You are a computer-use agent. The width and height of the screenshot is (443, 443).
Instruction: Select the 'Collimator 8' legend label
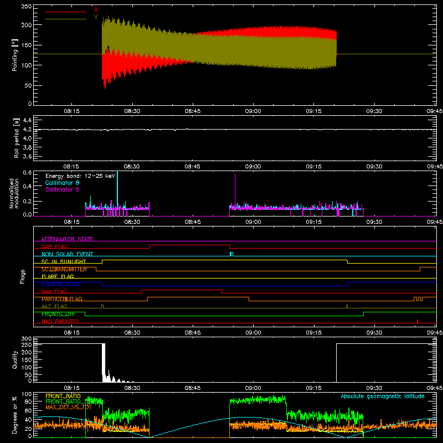pyautogui.click(x=62, y=183)
